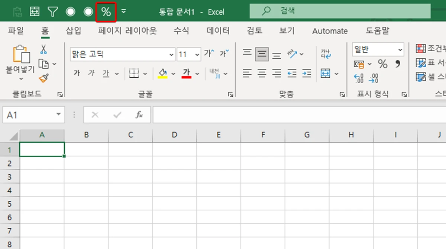446x249 pixels.
Task: Apply the Comma Style number format
Action: pyautogui.click(x=398, y=64)
